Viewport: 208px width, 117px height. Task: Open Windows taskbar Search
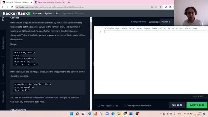[x=77, y=114]
